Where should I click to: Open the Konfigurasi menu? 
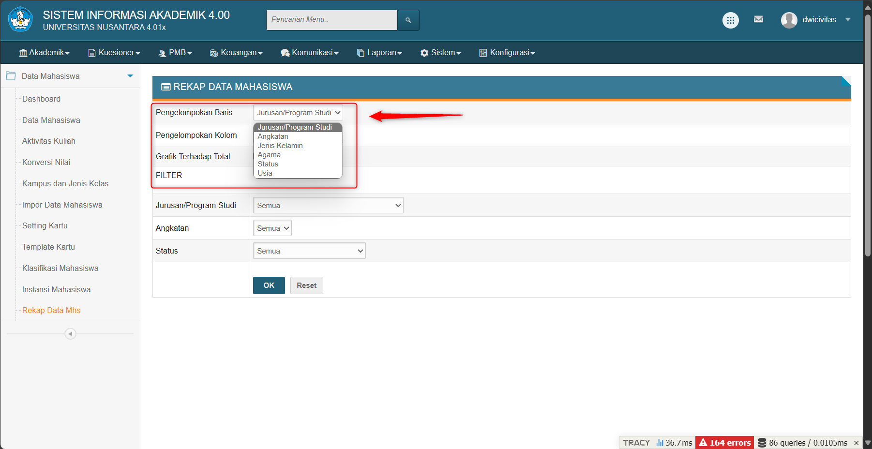pyautogui.click(x=507, y=53)
